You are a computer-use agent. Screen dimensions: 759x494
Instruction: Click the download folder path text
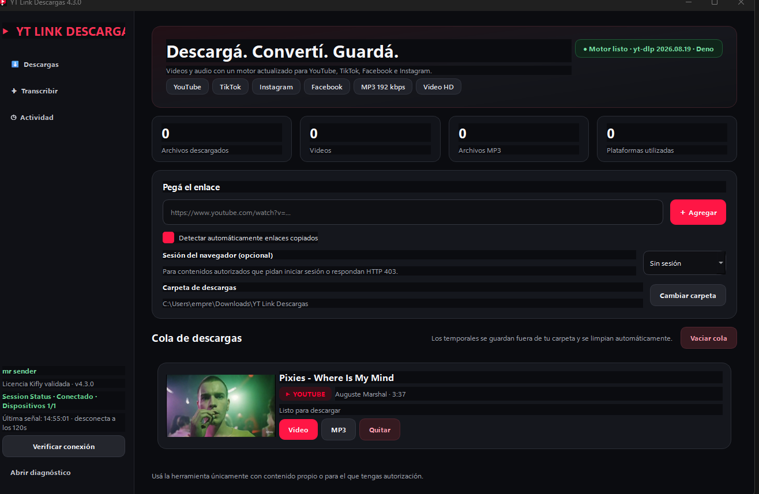click(235, 304)
